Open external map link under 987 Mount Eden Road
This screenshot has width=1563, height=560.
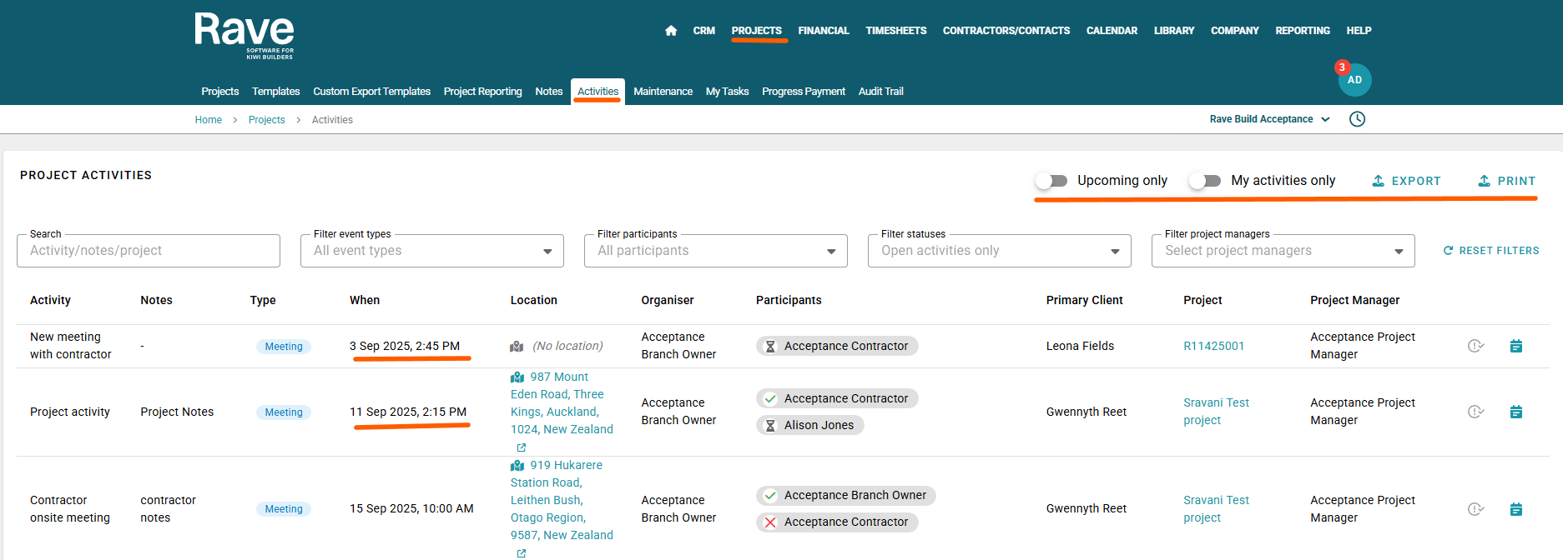[522, 447]
